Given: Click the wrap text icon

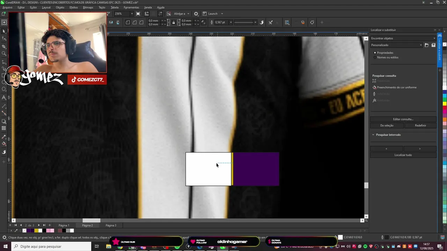Looking at the screenshot, I should pyautogui.click(x=287, y=22).
